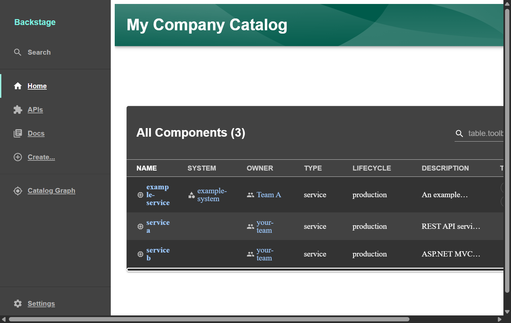Click the bottom horizontal page scrollbar
Image resolution: width=511 pixels, height=323 pixels.
(209, 319)
